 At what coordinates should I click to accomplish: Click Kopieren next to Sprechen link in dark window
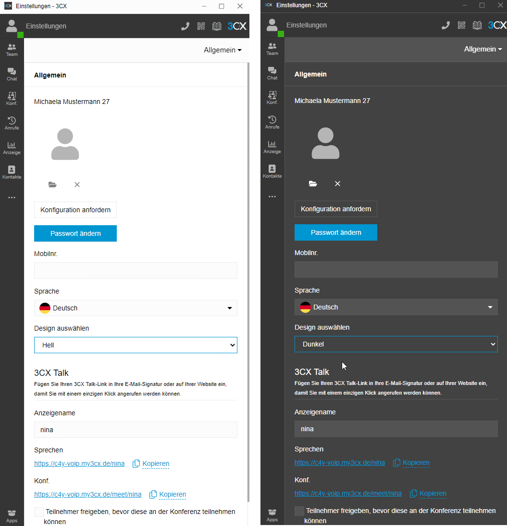416,462
